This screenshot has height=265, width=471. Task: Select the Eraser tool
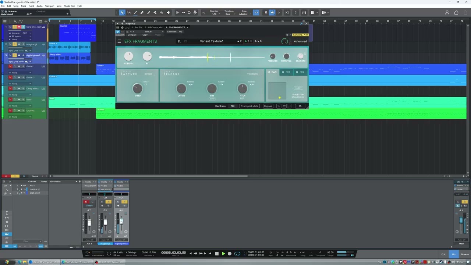pyautogui.click(x=142, y=13)
